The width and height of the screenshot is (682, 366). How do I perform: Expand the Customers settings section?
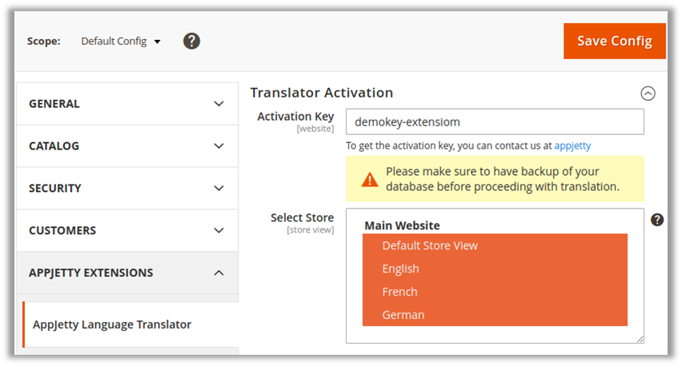click(126, 231)
